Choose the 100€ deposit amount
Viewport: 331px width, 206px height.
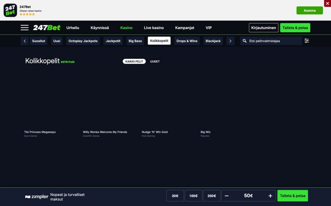193,196
